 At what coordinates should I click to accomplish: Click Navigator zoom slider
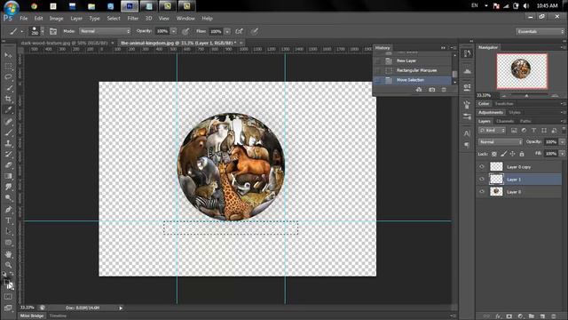click(x=526, y=96)
